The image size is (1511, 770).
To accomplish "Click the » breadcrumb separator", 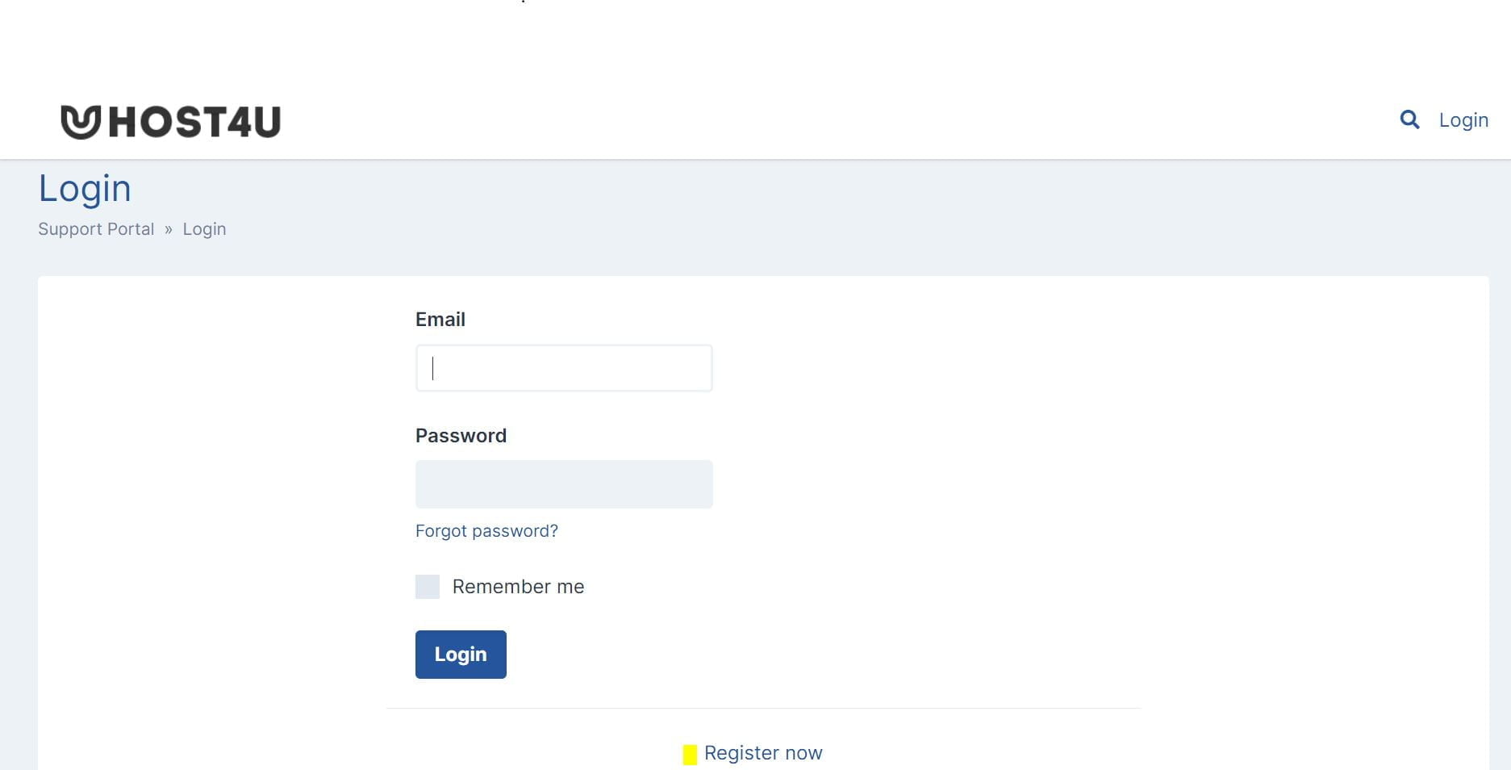I will click(169, 229).
